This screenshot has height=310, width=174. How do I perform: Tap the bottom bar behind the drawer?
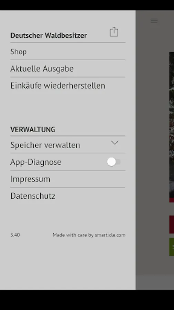tap(155, 282)
